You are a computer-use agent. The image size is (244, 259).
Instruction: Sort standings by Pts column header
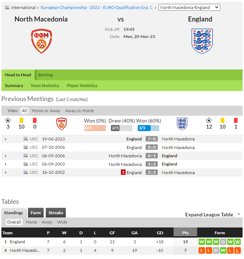pos(185,233)
